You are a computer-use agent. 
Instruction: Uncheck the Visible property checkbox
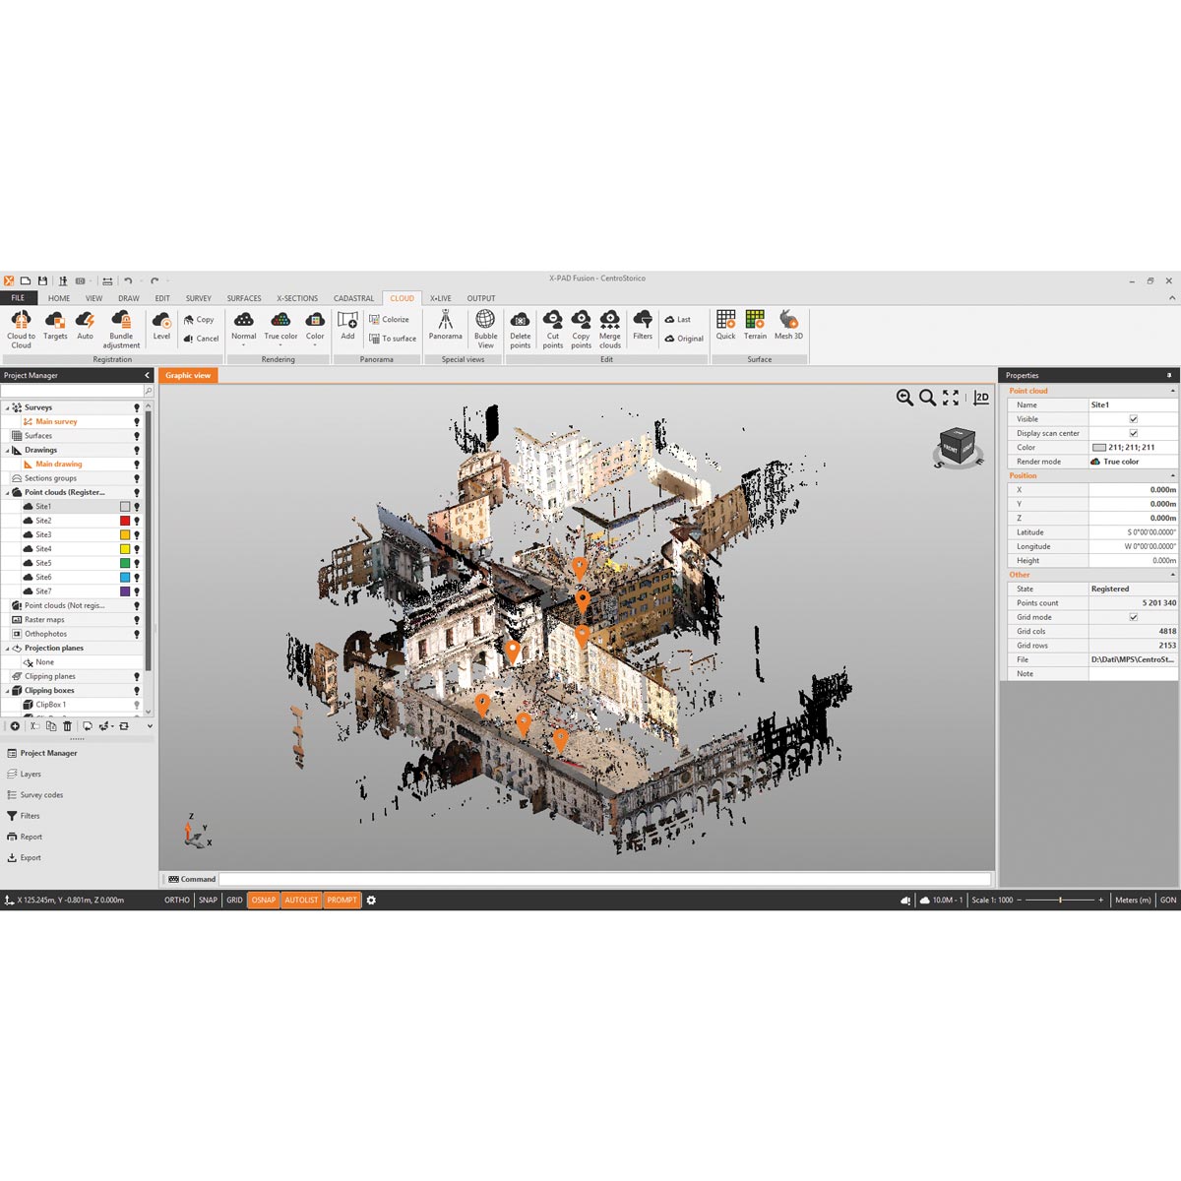click(1133, 419)
